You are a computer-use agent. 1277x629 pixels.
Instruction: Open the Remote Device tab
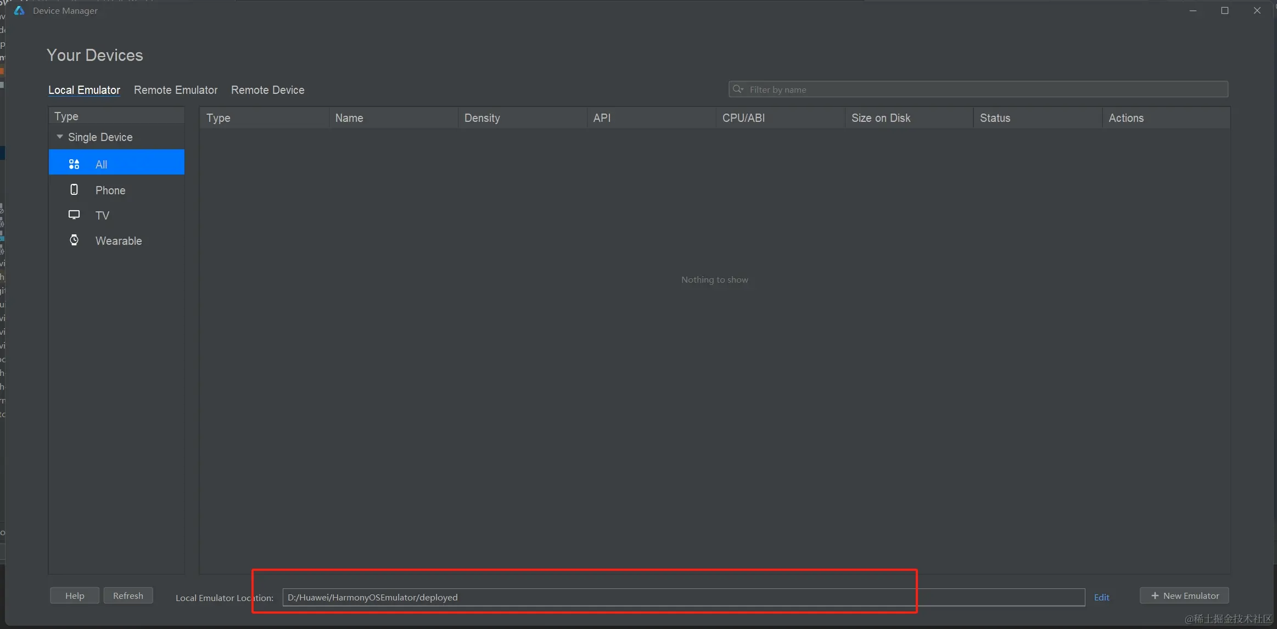[x=267, y=90]
